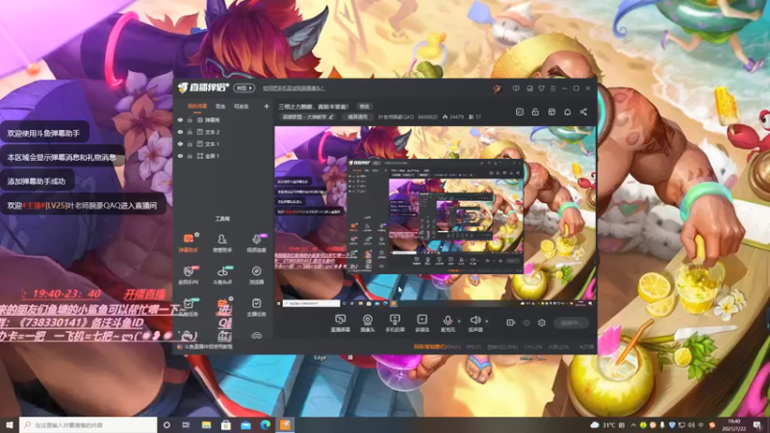Open the message icon in title bar
The height and width of the screenshot is (433, 770).
[516, 89]
